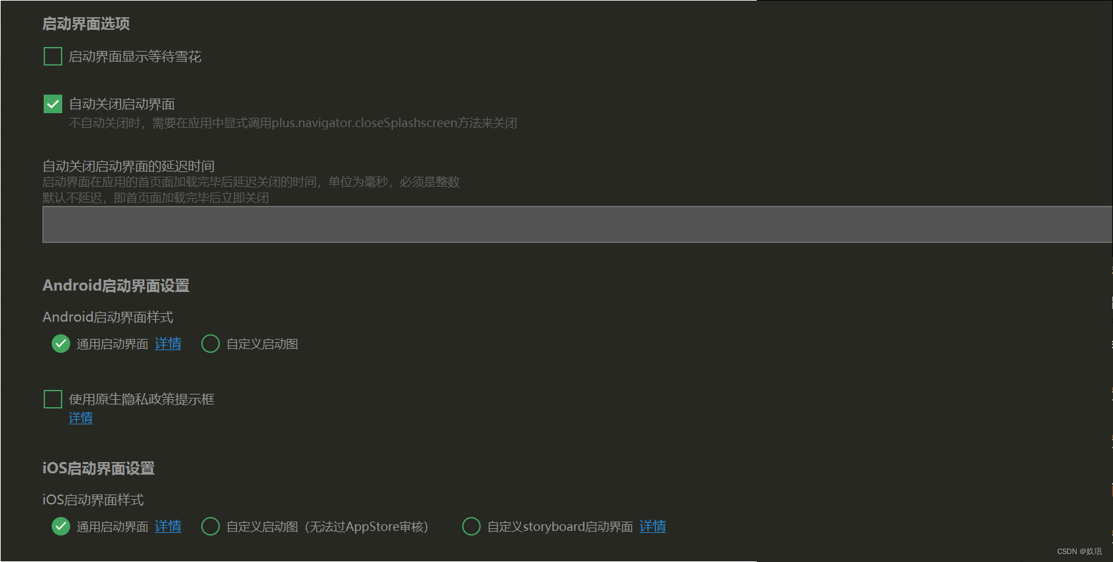The height and width of the screenshot is (562, 1113).
Task: Click the plus.navigator.closeSplashscreen hint text
Action: [x=293, y=123]
